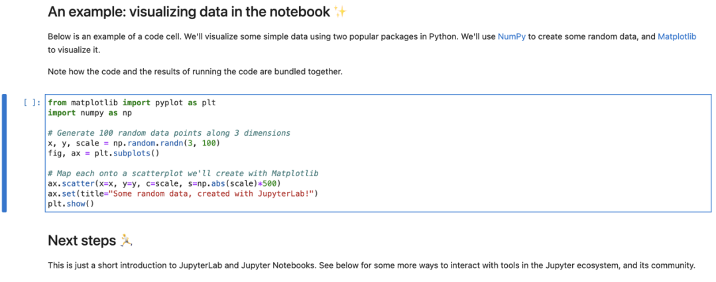Image resolution: width=716 pixels, height=282 pixels.
Task: Click the empty cell execution prompt
Action: point(32,103)
